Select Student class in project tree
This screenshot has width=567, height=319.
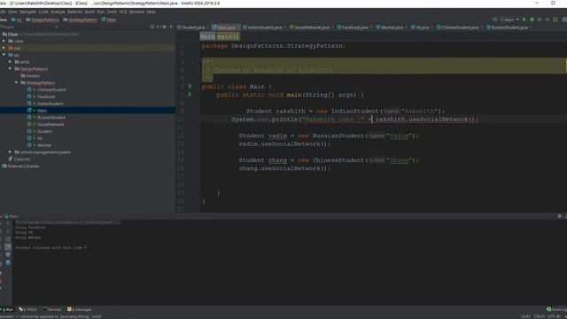[x=44, y=131]
